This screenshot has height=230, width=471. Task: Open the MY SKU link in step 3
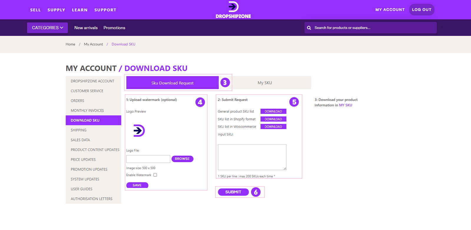pyautogui.click(x=346, y=105)
